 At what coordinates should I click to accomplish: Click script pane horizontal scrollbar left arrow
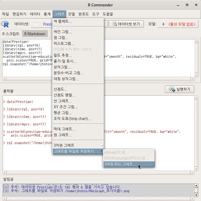4,79
